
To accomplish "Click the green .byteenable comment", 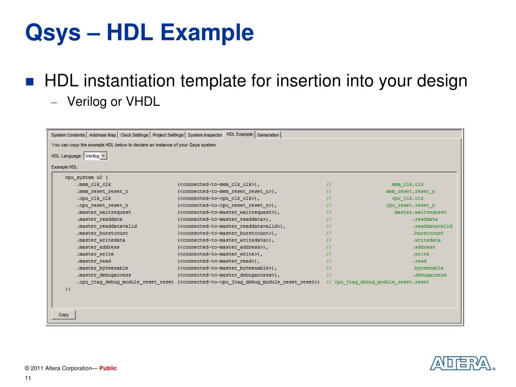I will tap(428, 268).
